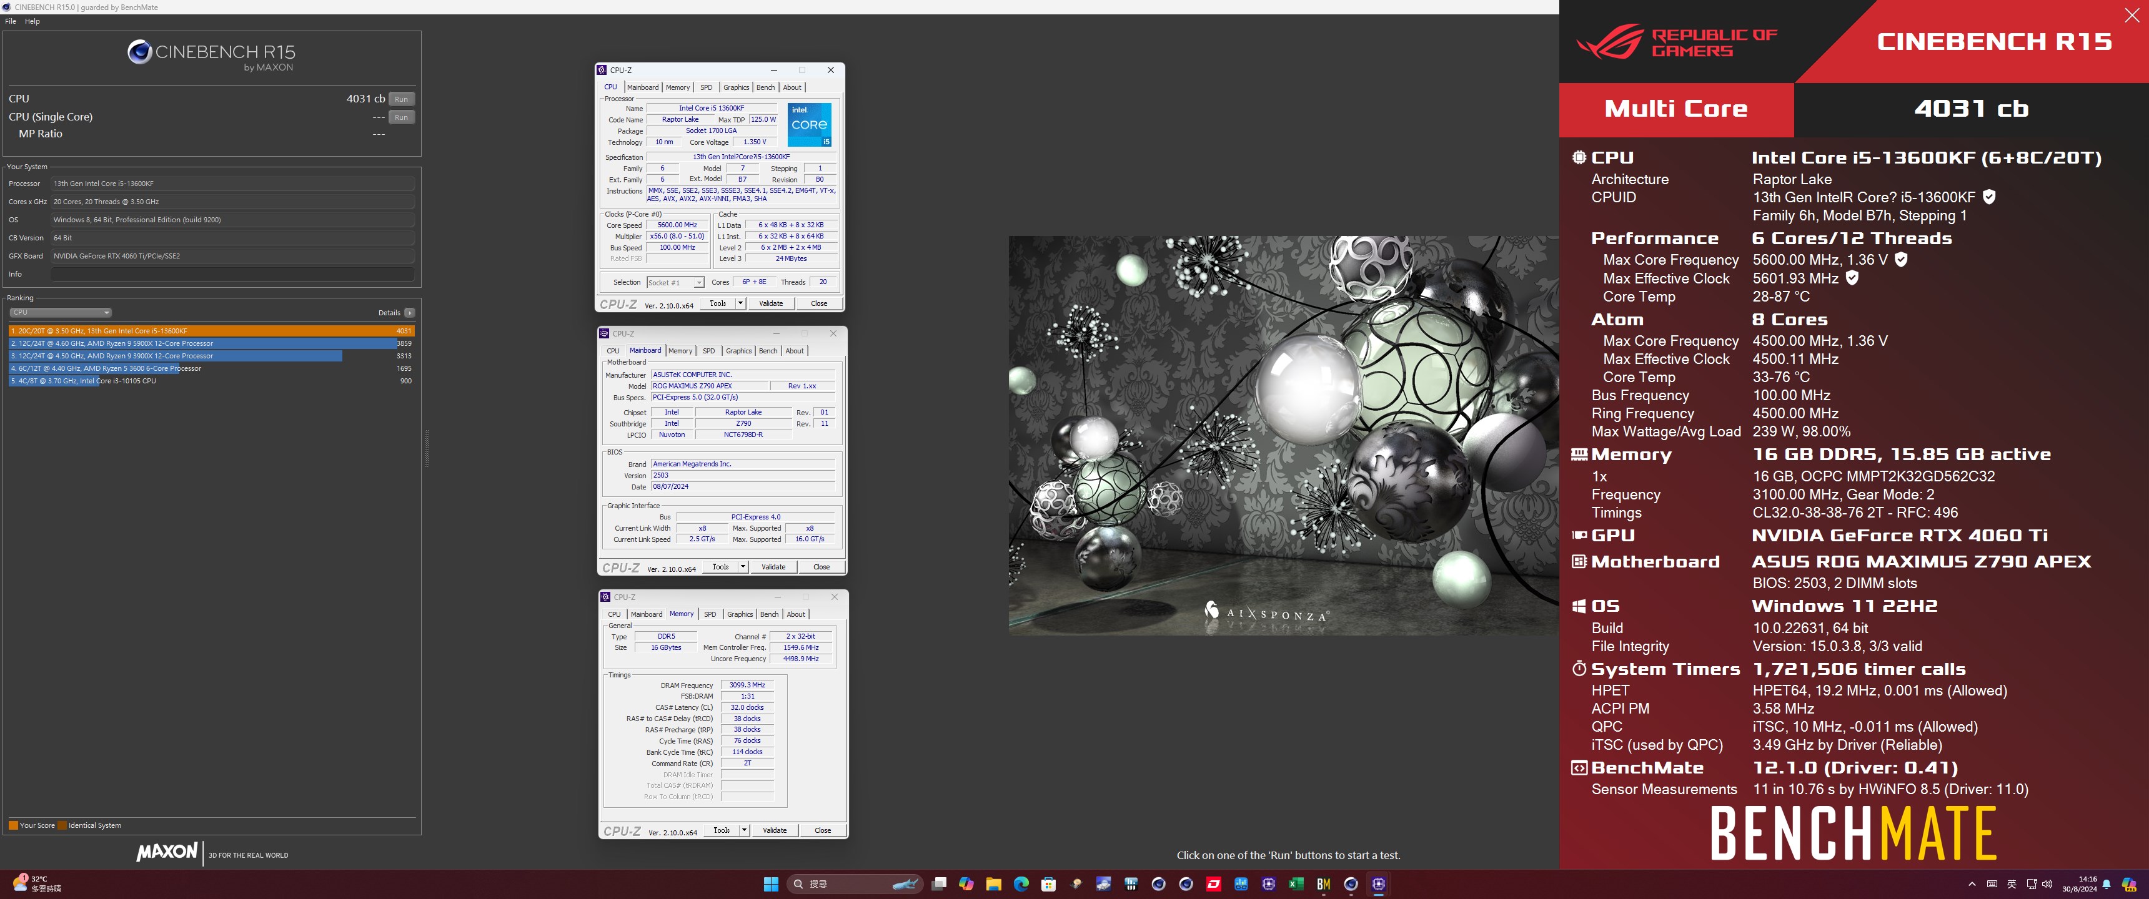Select the Core i5-13600KF ranking bar
The image size is (2149, 899).
click(211, 331)
